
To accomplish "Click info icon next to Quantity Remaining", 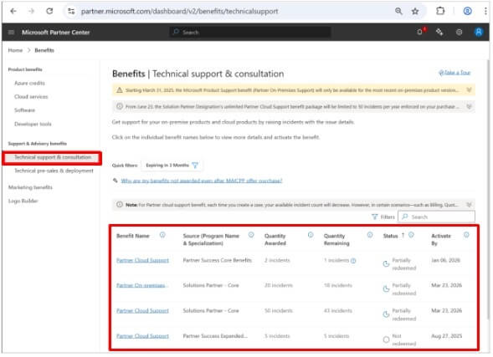I will pyautogui.click(x=370, y=235).
